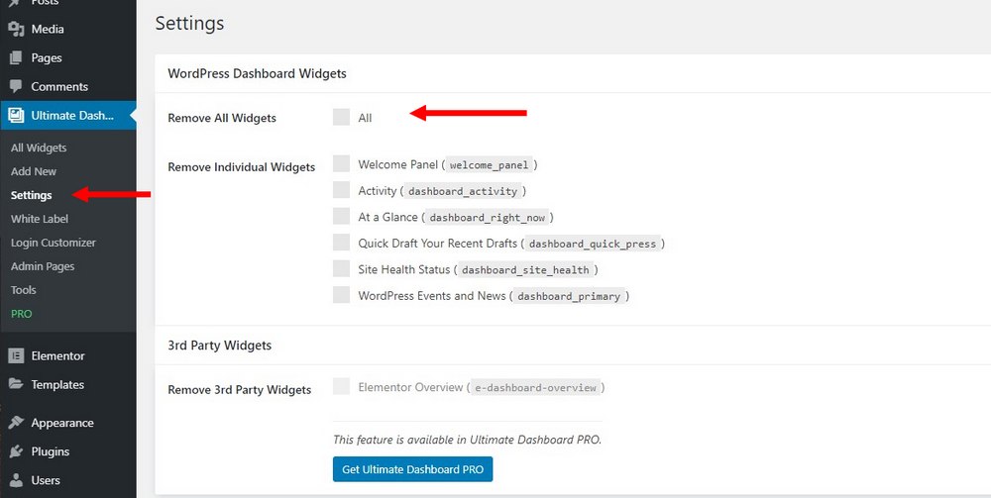Click the Remove 3rd Party Widgets label
The width and height of the screenshot is (991, 498).
[x=240, y=390]
